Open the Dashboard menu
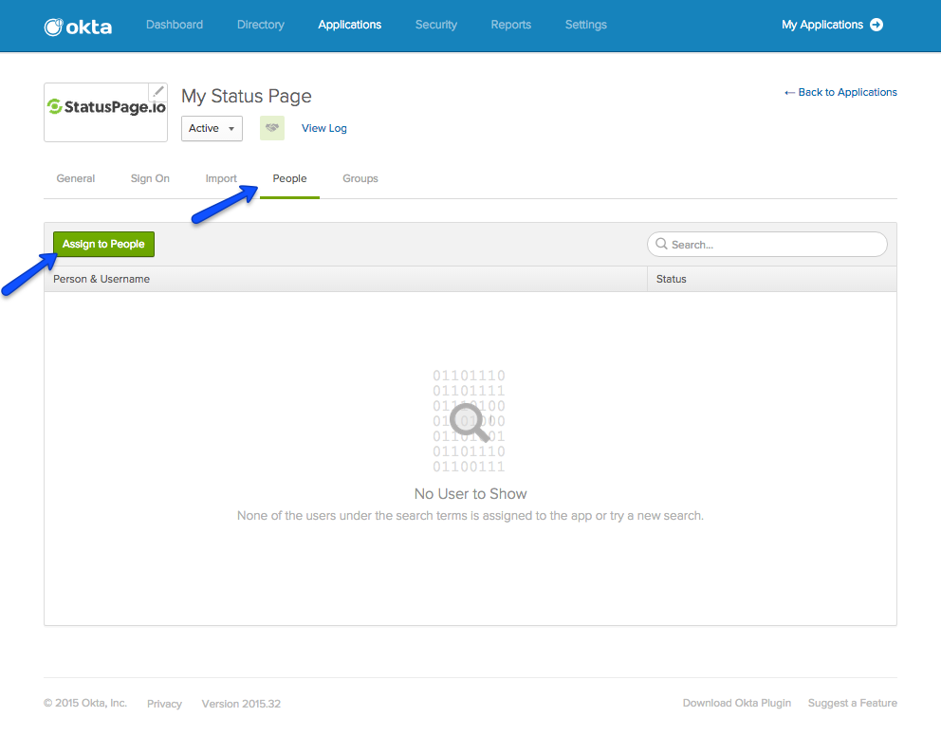This screenshot has width=941, height=754. [x=175, y=25]
